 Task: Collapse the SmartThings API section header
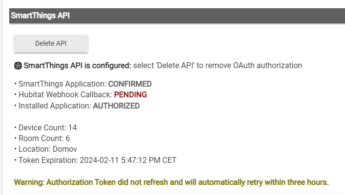pyautogui.click(x=177, y=16)
